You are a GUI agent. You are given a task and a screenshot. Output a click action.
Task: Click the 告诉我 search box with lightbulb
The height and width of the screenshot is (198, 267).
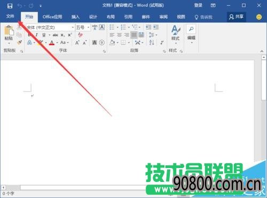coord(203,17)
